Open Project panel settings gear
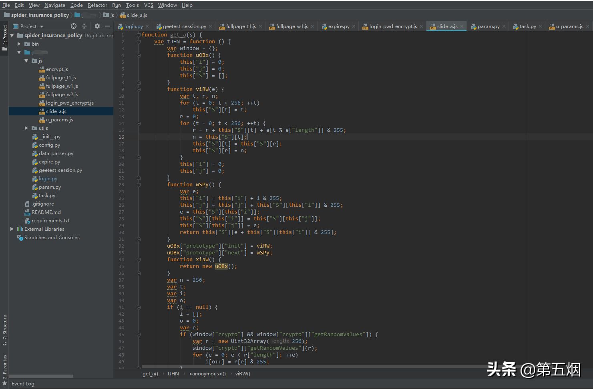Viewport: 593px width, 389px height. 97,26
